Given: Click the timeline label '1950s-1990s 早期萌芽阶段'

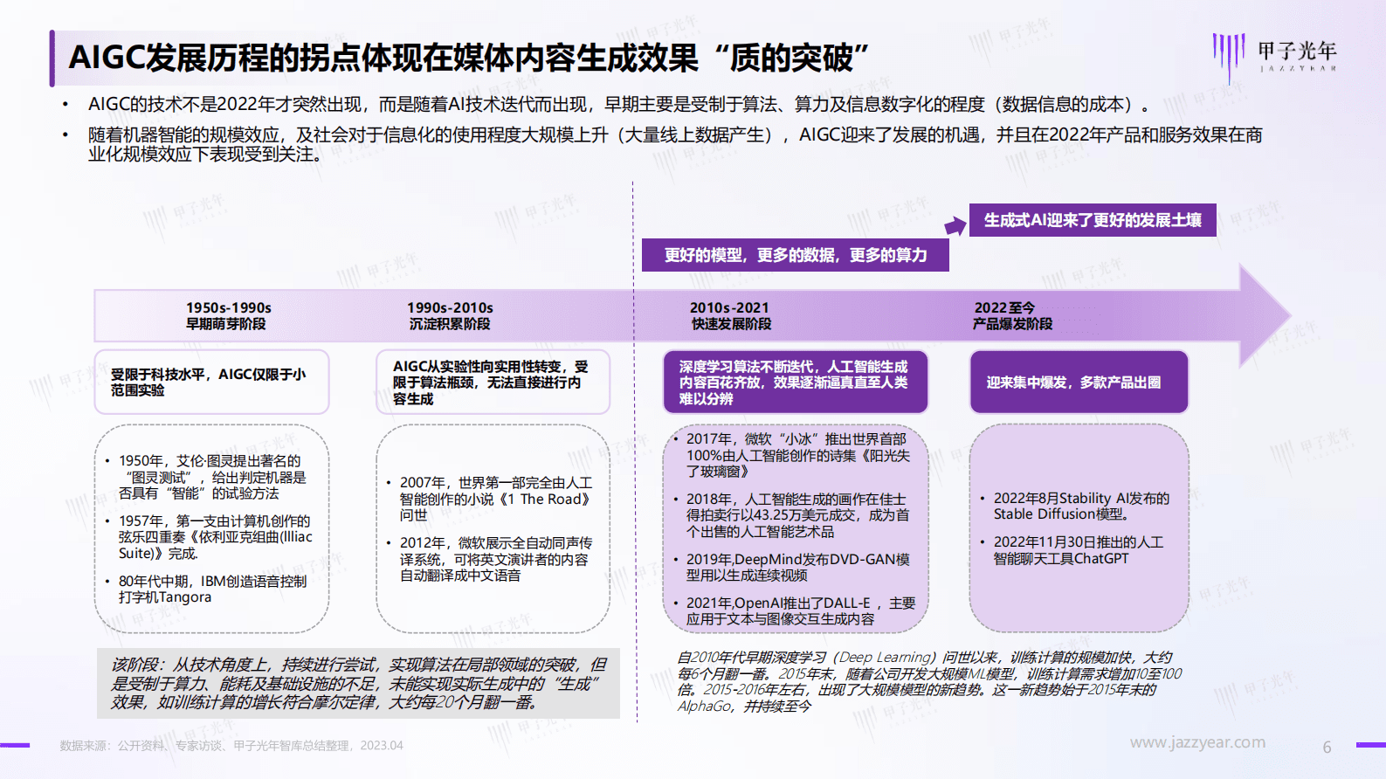Looking at the screenshot, I should (227, 316).
